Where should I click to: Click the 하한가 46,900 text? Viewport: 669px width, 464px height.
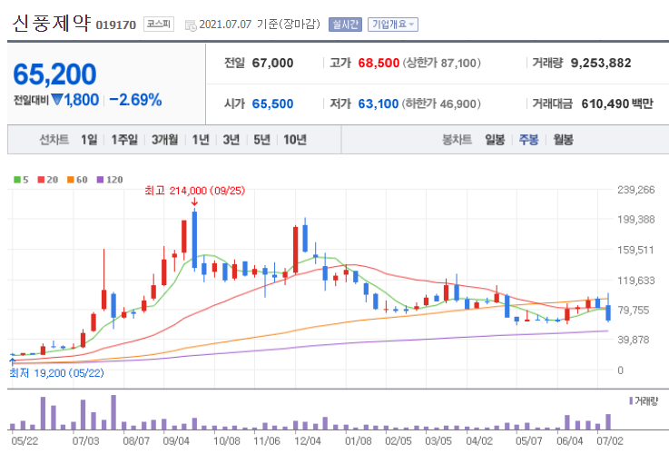click(441, 104)
